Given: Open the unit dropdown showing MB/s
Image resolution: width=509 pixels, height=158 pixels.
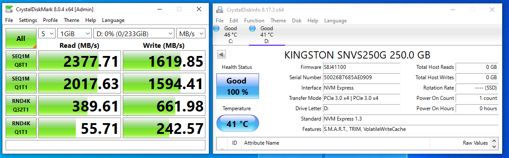Looking at the screenshot, I should pos(191,34).
